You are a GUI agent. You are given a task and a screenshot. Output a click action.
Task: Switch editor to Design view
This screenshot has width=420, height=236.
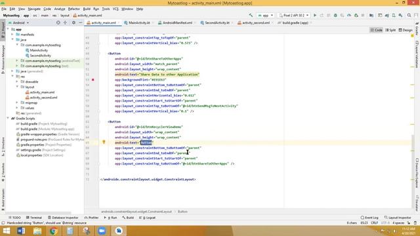(x=406, y=30)
